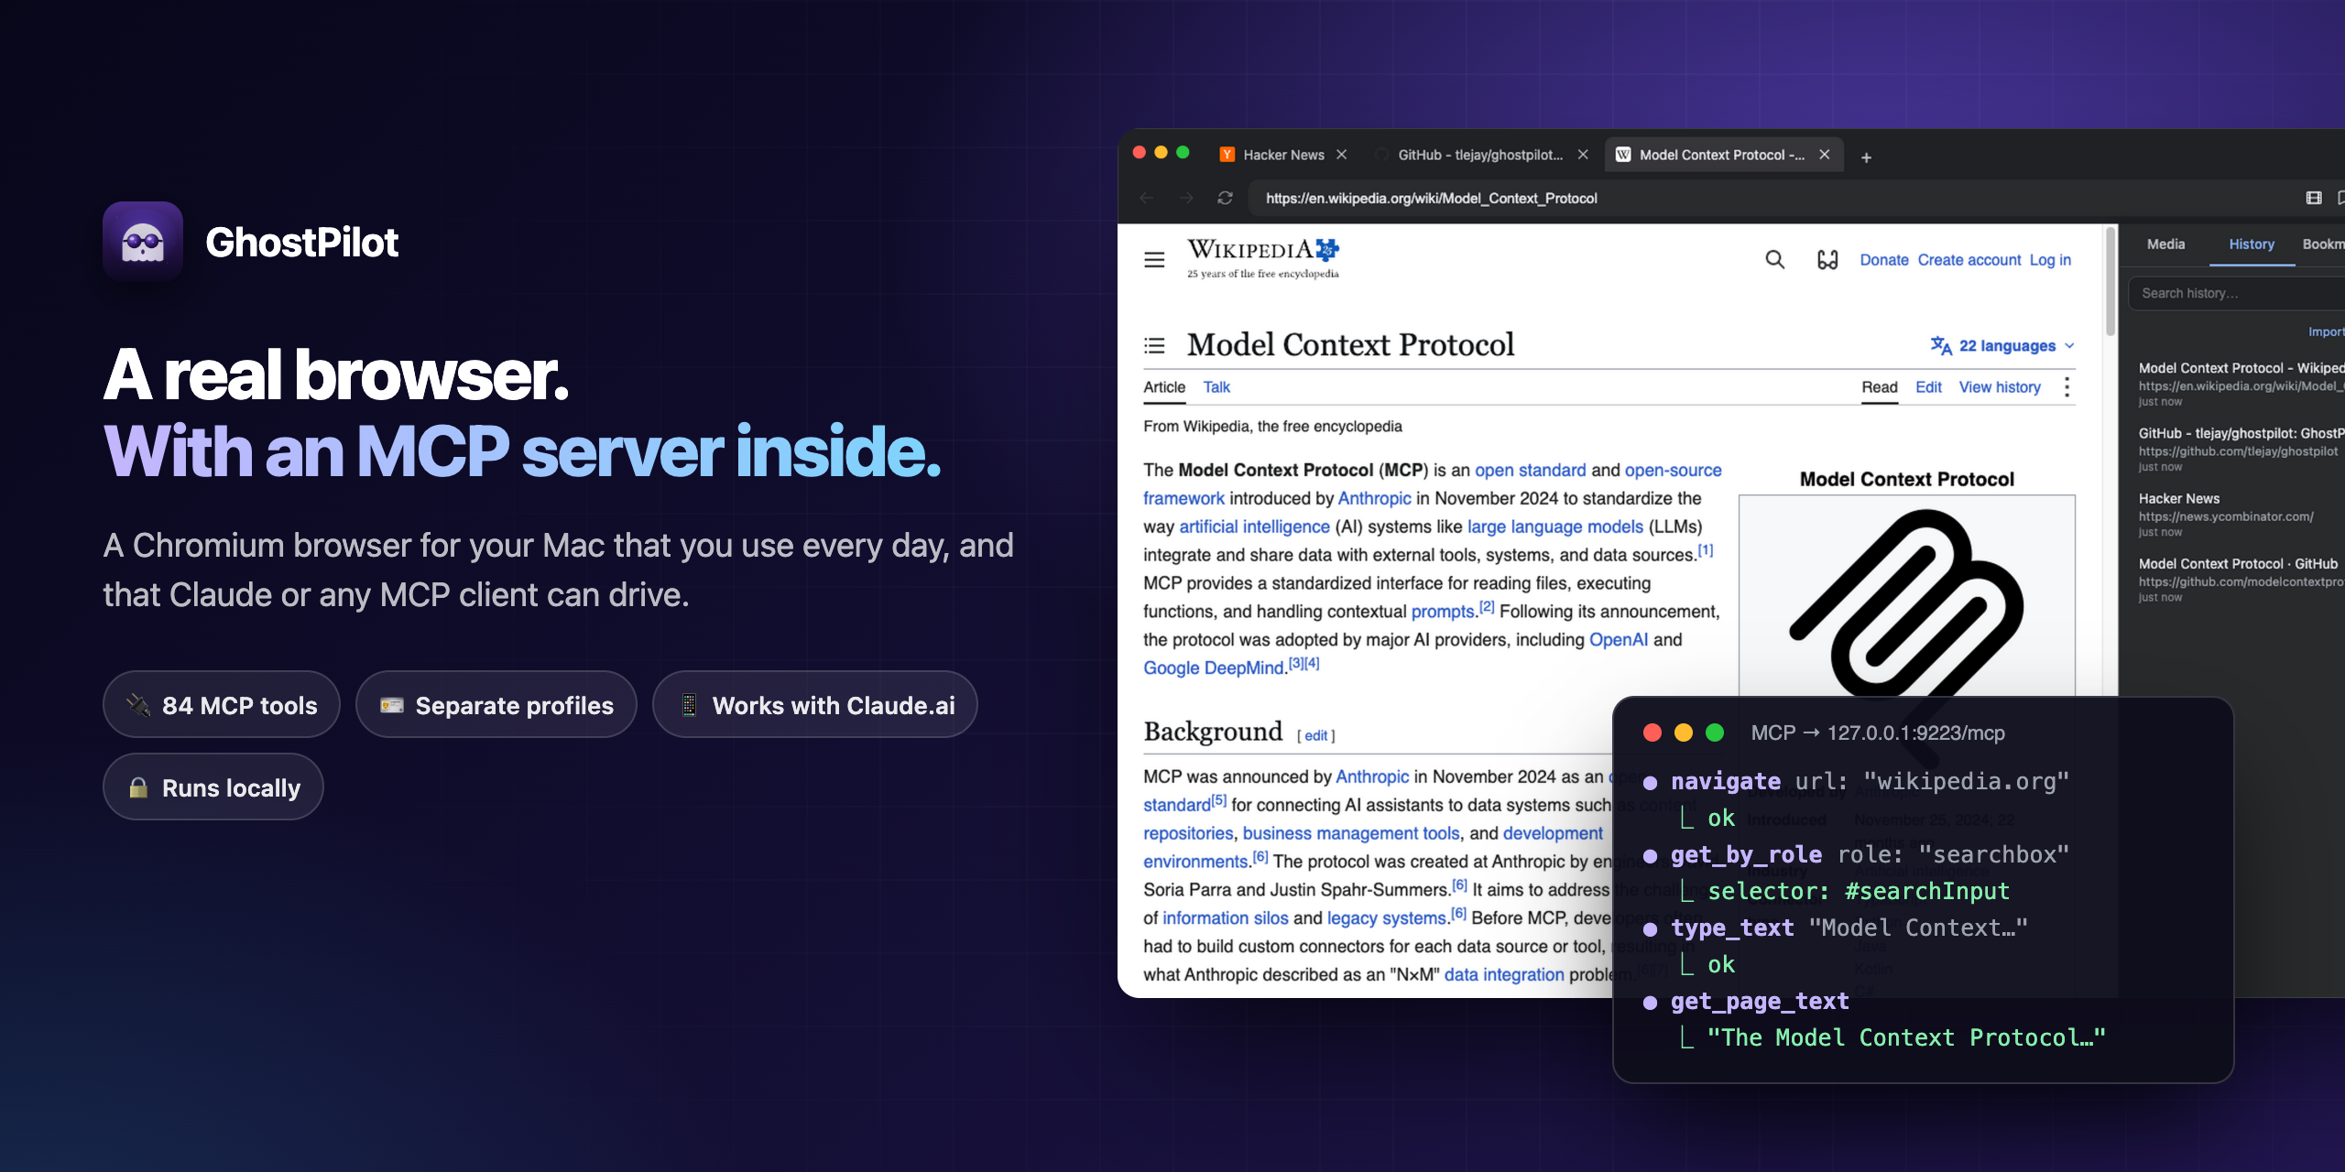This screenshot has width=2345, height=1172.
Task: Follow the artificial intelligence link
Action: point(1254,526)
